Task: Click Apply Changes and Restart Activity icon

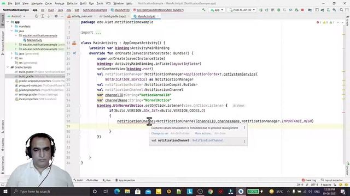Action: (x=267, y=10)
